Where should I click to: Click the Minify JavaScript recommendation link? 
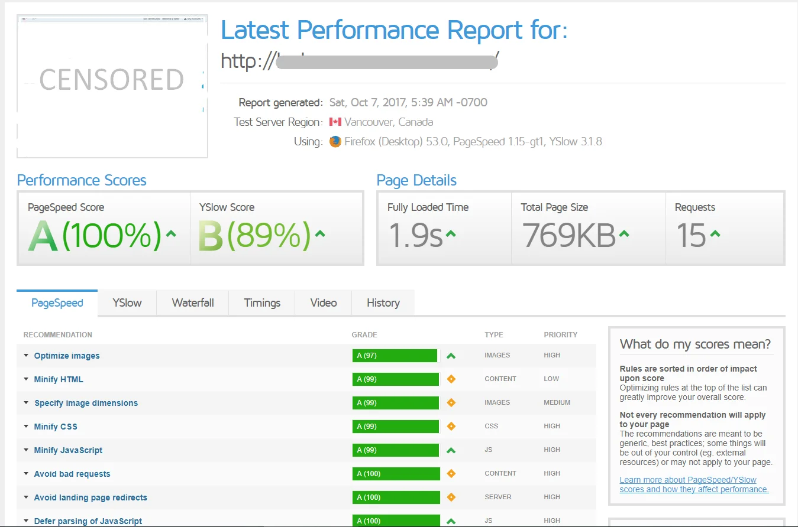click(68, 450)
